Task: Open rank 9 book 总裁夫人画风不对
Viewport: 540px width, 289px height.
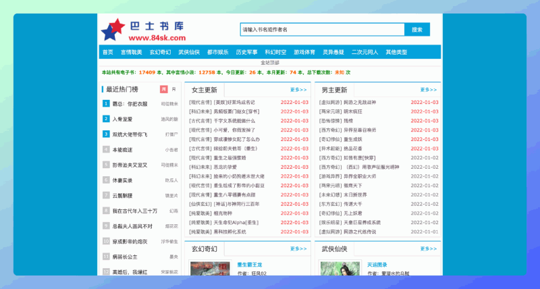Action: [132, 226]
